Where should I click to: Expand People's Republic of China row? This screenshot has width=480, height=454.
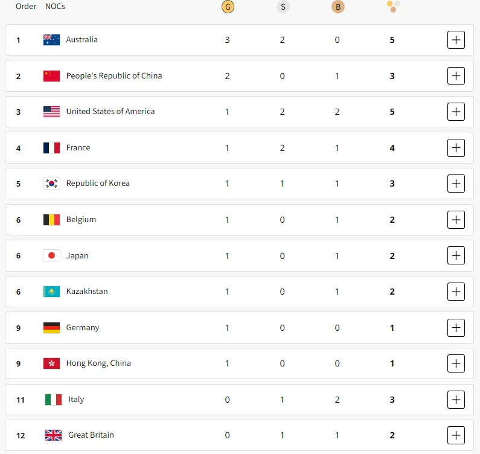(x=456, y=76)
